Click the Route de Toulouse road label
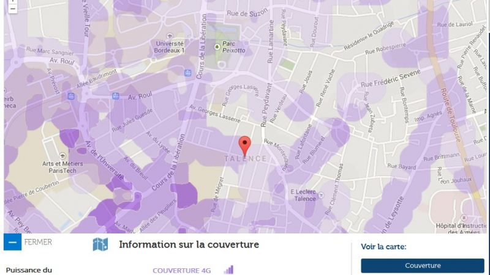Viewport: 490px width, 275px height. click(x=451, y=115)
